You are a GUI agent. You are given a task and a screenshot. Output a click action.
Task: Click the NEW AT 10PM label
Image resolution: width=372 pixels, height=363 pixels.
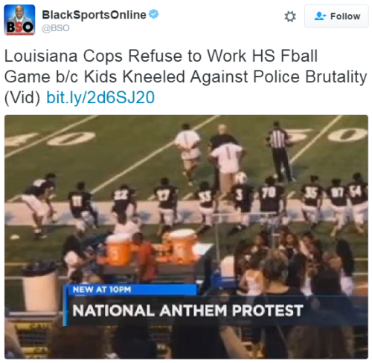tap(102, 290)
